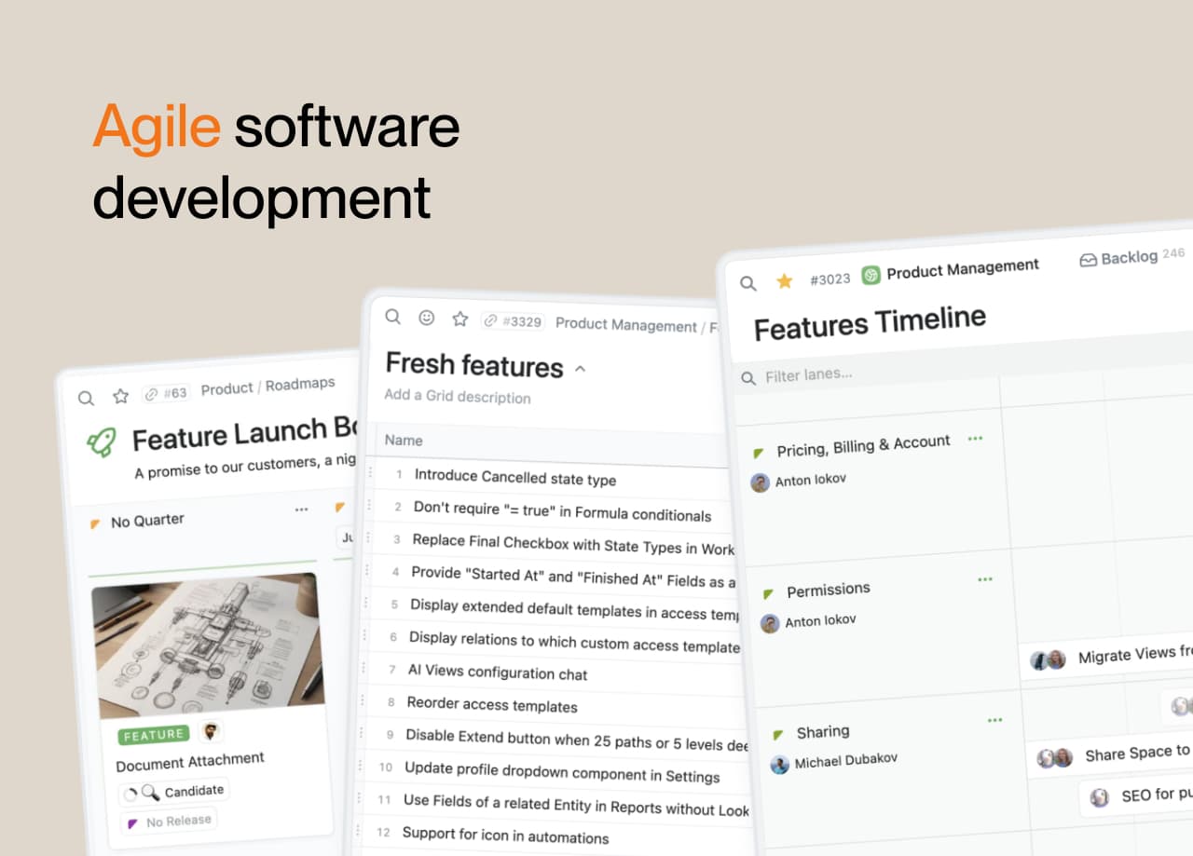Open row AI Views configuration chat
This screenshot has width=1193, height=856.
point(498,672)
